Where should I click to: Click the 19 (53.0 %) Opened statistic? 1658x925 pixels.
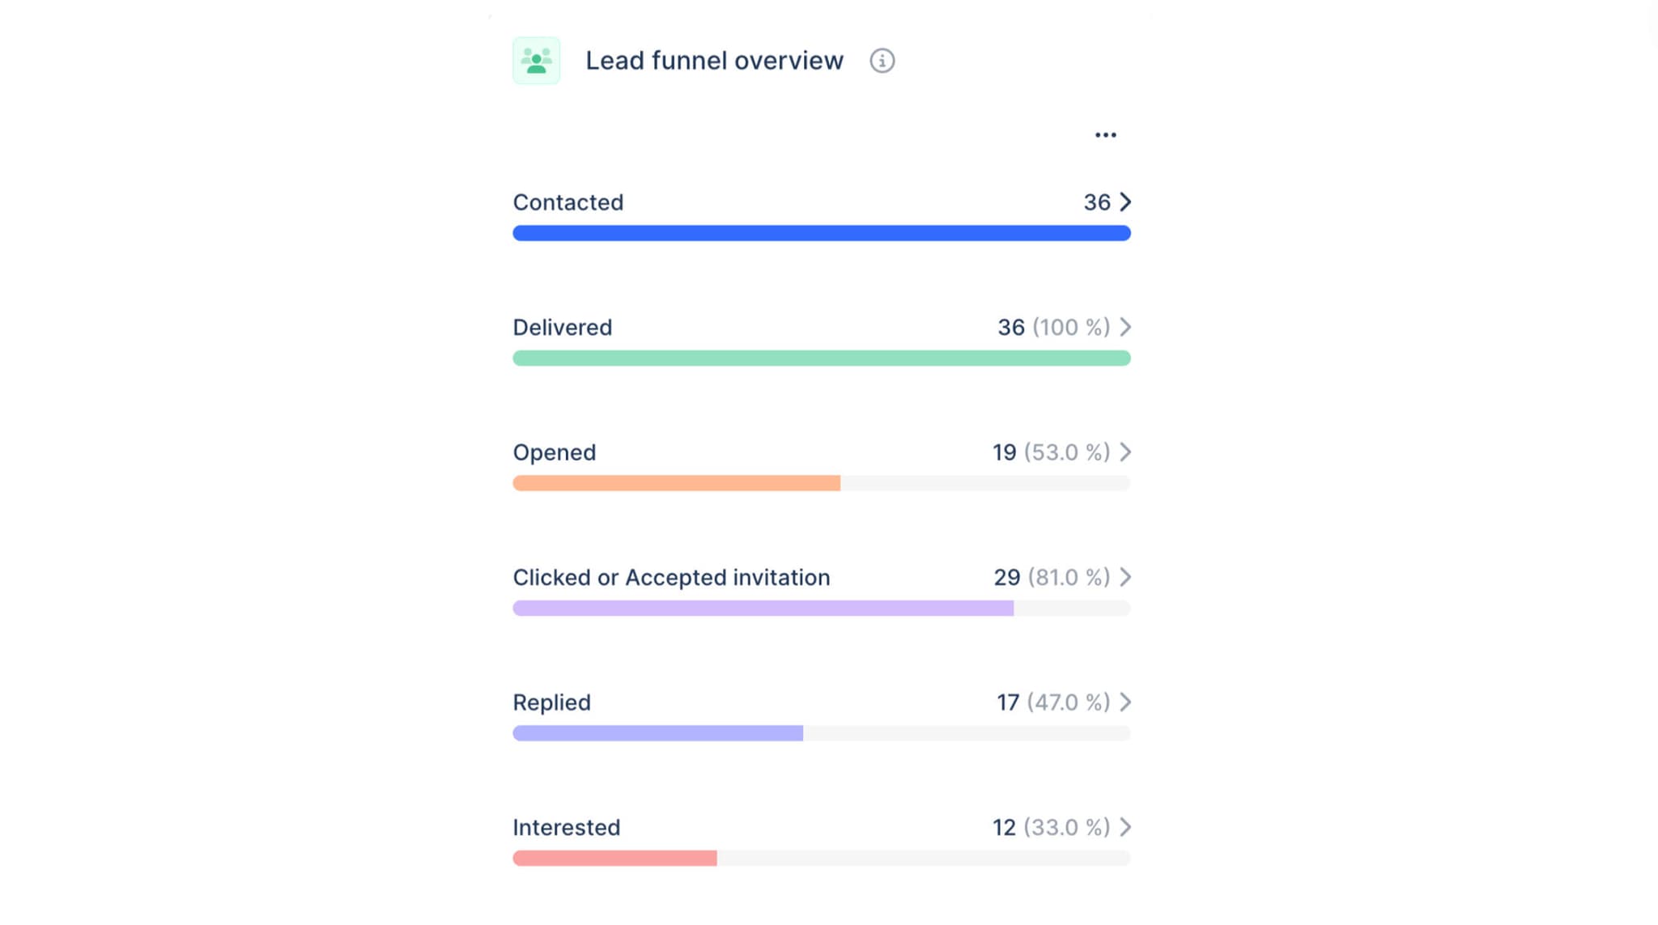(x=1050, y=452)
